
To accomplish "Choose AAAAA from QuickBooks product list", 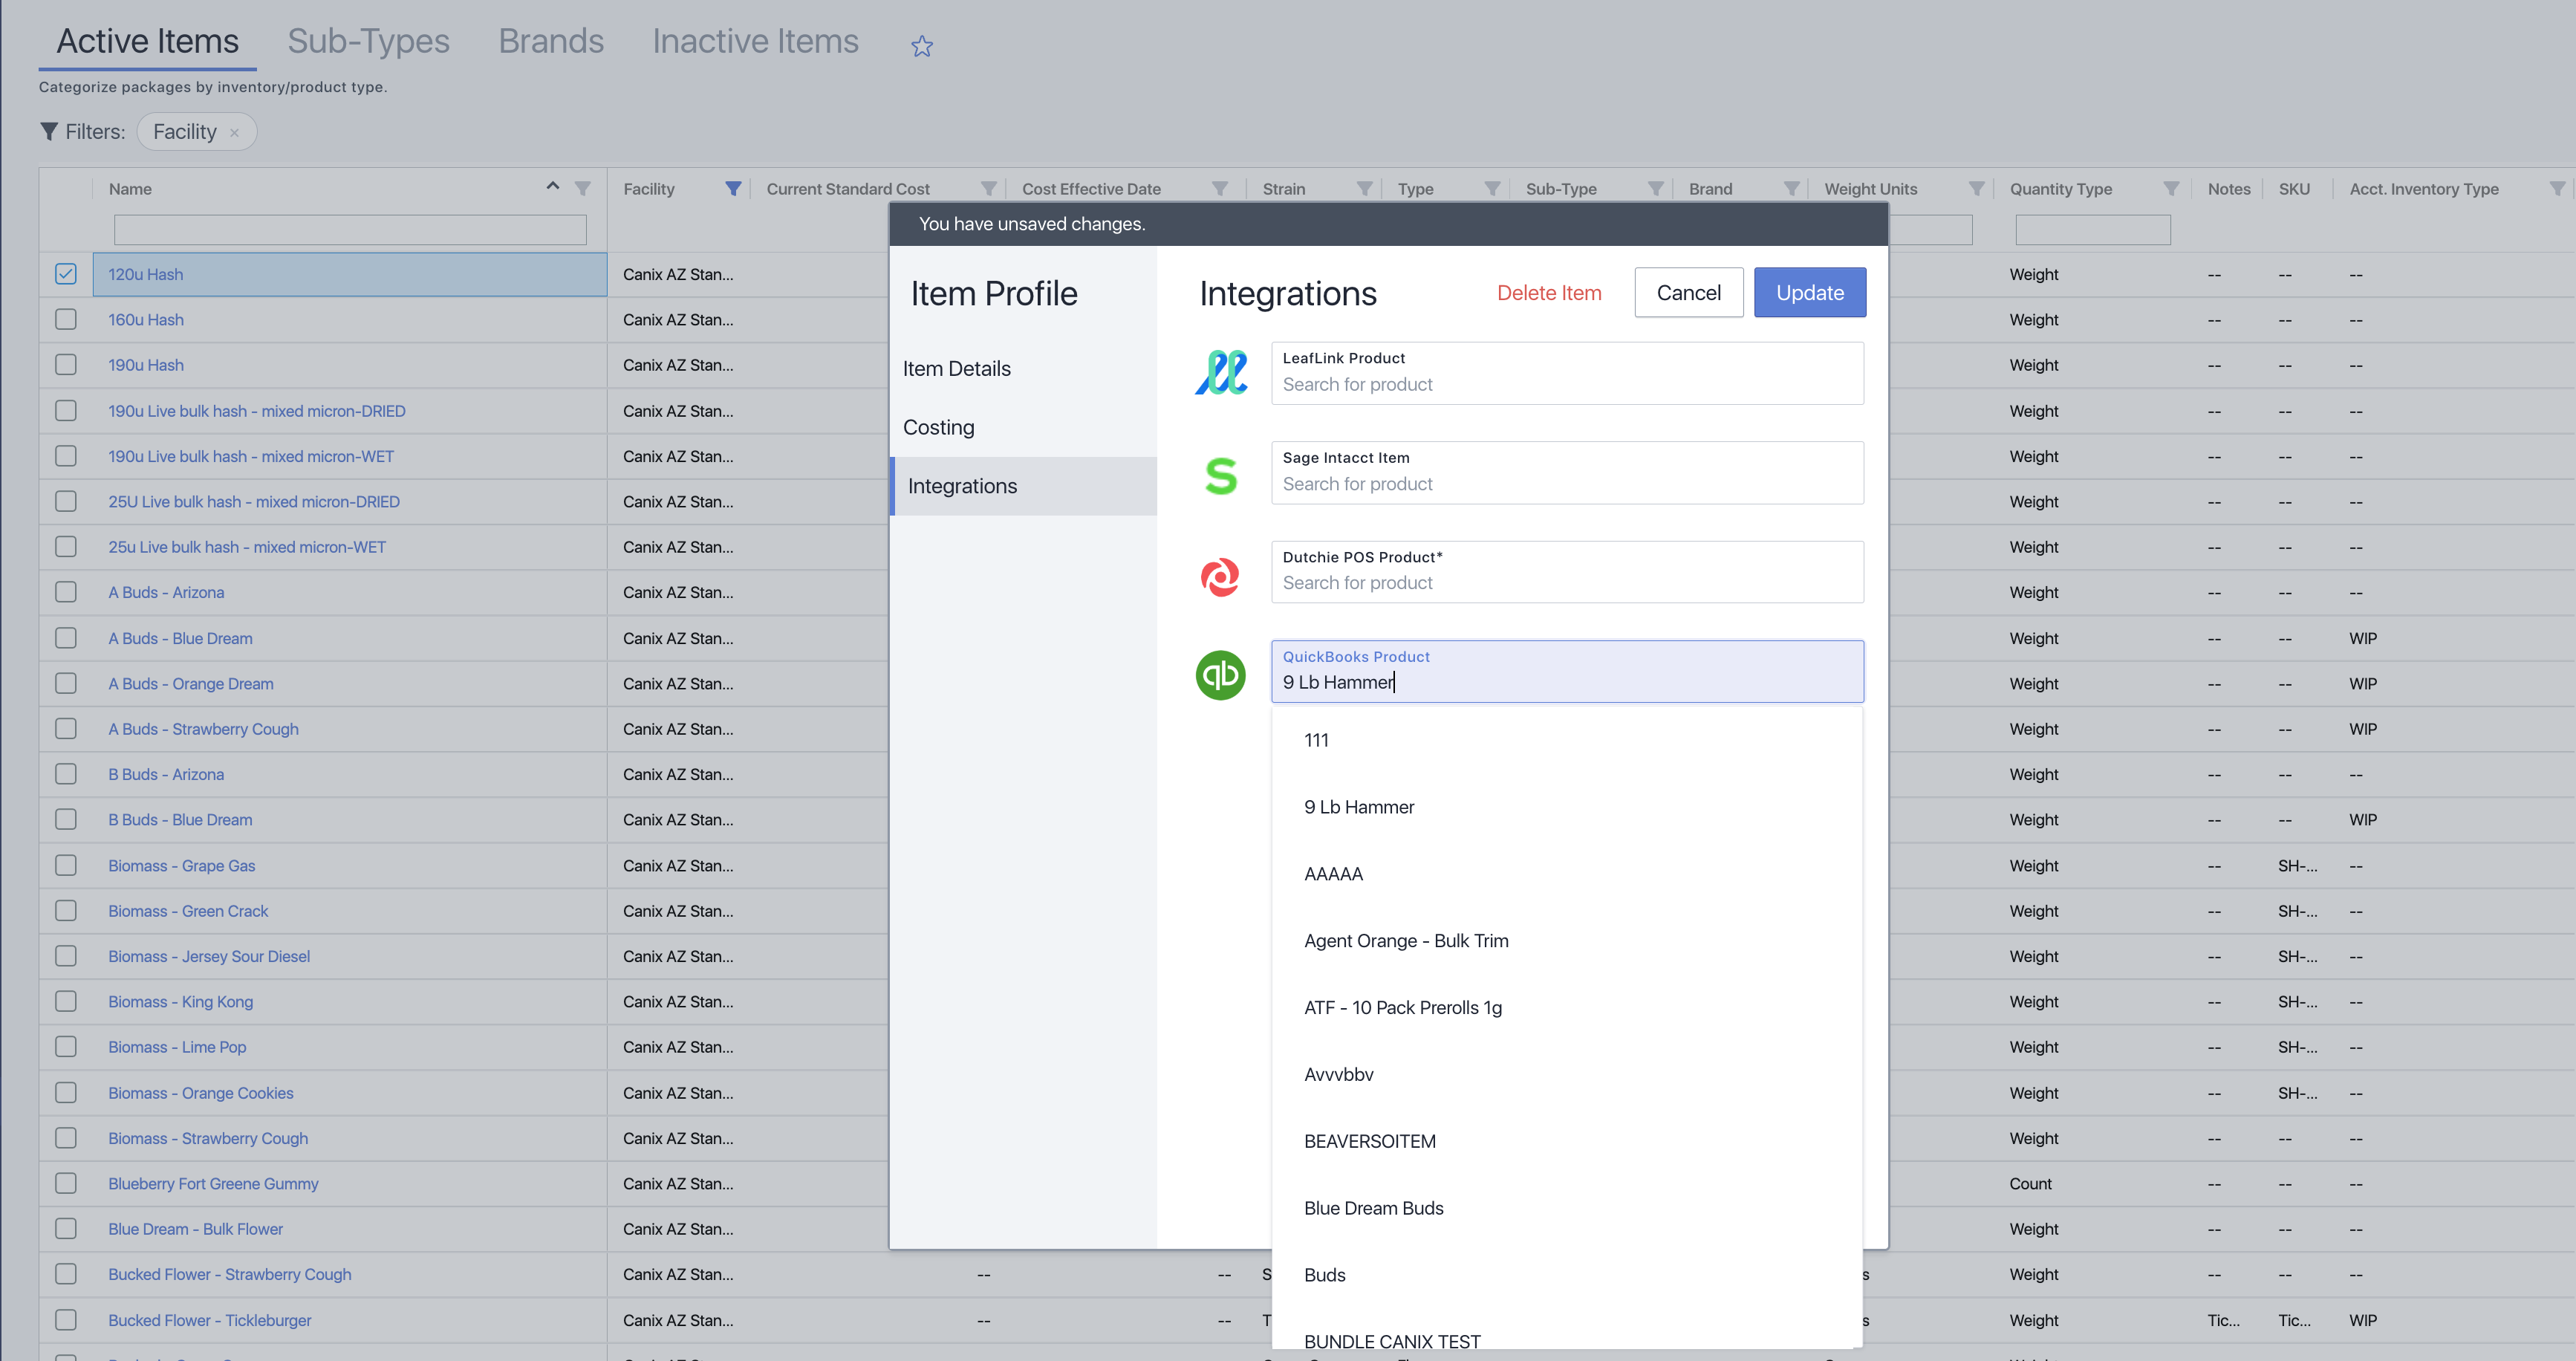I will [x=1567, y=874].
